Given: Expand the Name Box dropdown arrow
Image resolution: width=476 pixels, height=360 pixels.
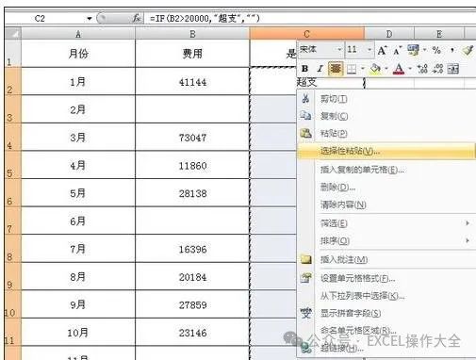Looking at the screenshot, I should pos(90,19).
